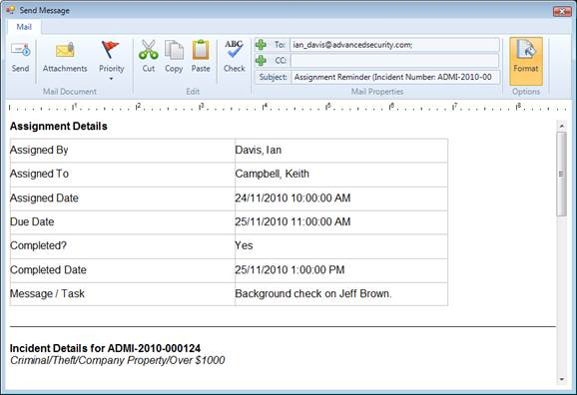Close the Send Message window
This screenshot has height=395, width=577.
click(x=562, y=11)
